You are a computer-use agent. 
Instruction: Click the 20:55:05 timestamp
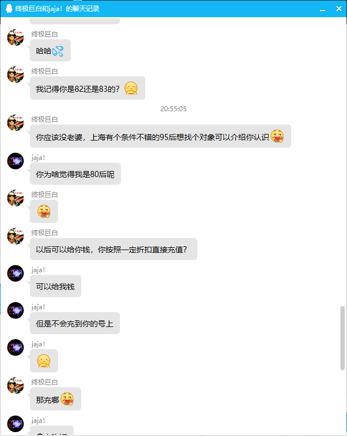pos(173,108)
